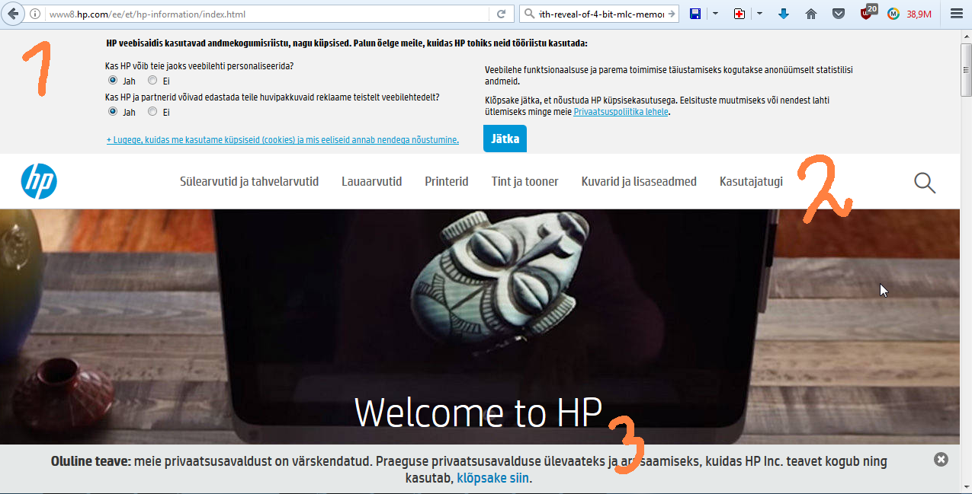This screenshot has width=972, height=494.
Task: Open the Privaatsuspoliitika lehele link
Action: 621,111
